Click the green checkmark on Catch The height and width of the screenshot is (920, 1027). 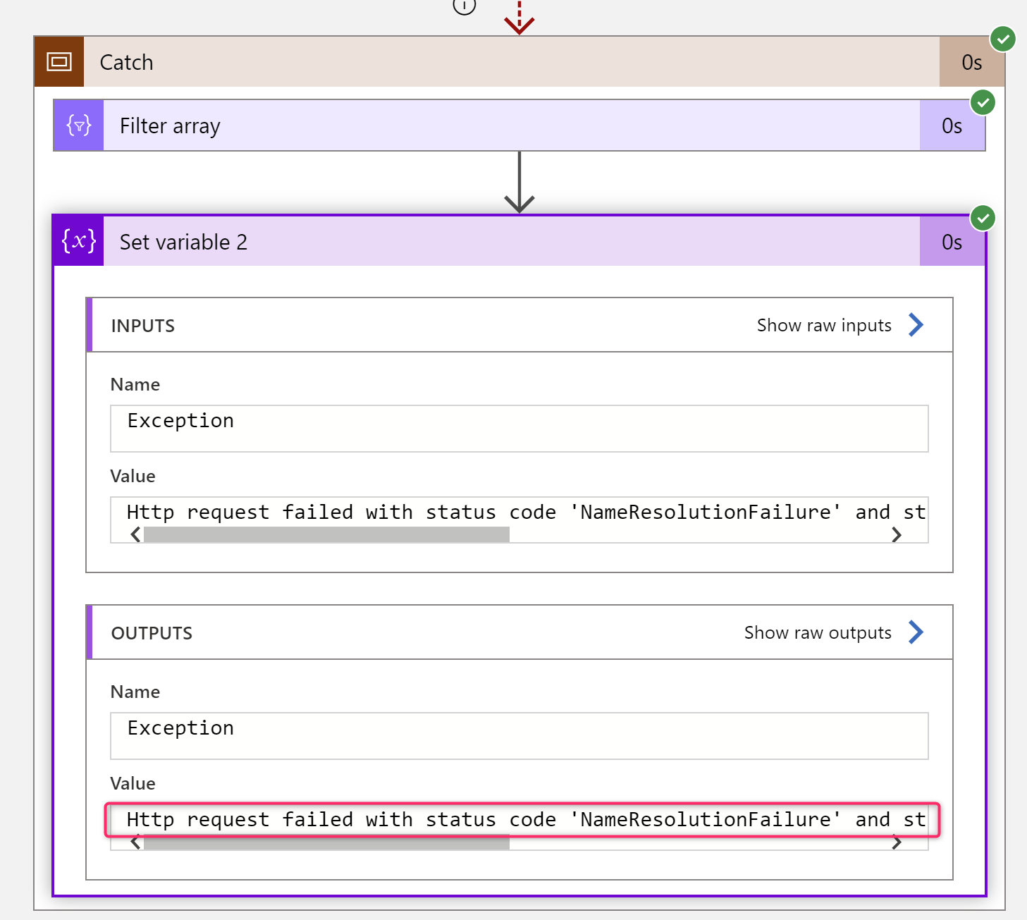[x=1002, y=39]
